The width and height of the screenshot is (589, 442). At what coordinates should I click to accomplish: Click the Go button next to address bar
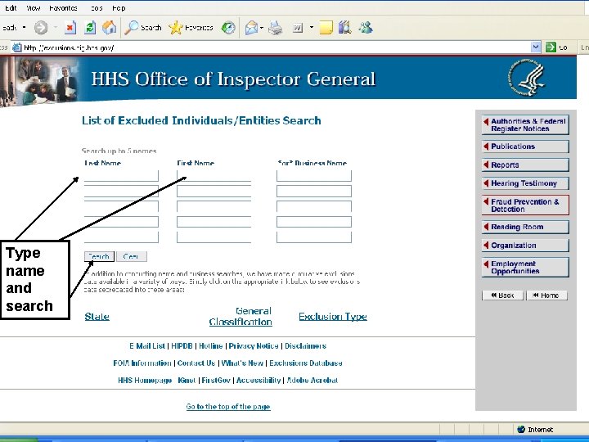coord(557,47)
